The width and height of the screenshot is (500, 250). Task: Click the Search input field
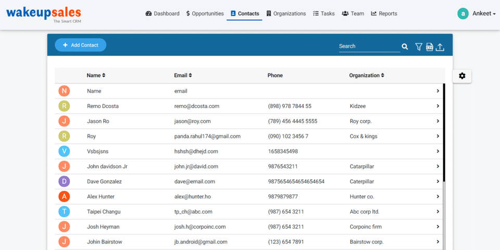[x=369, y=46]
